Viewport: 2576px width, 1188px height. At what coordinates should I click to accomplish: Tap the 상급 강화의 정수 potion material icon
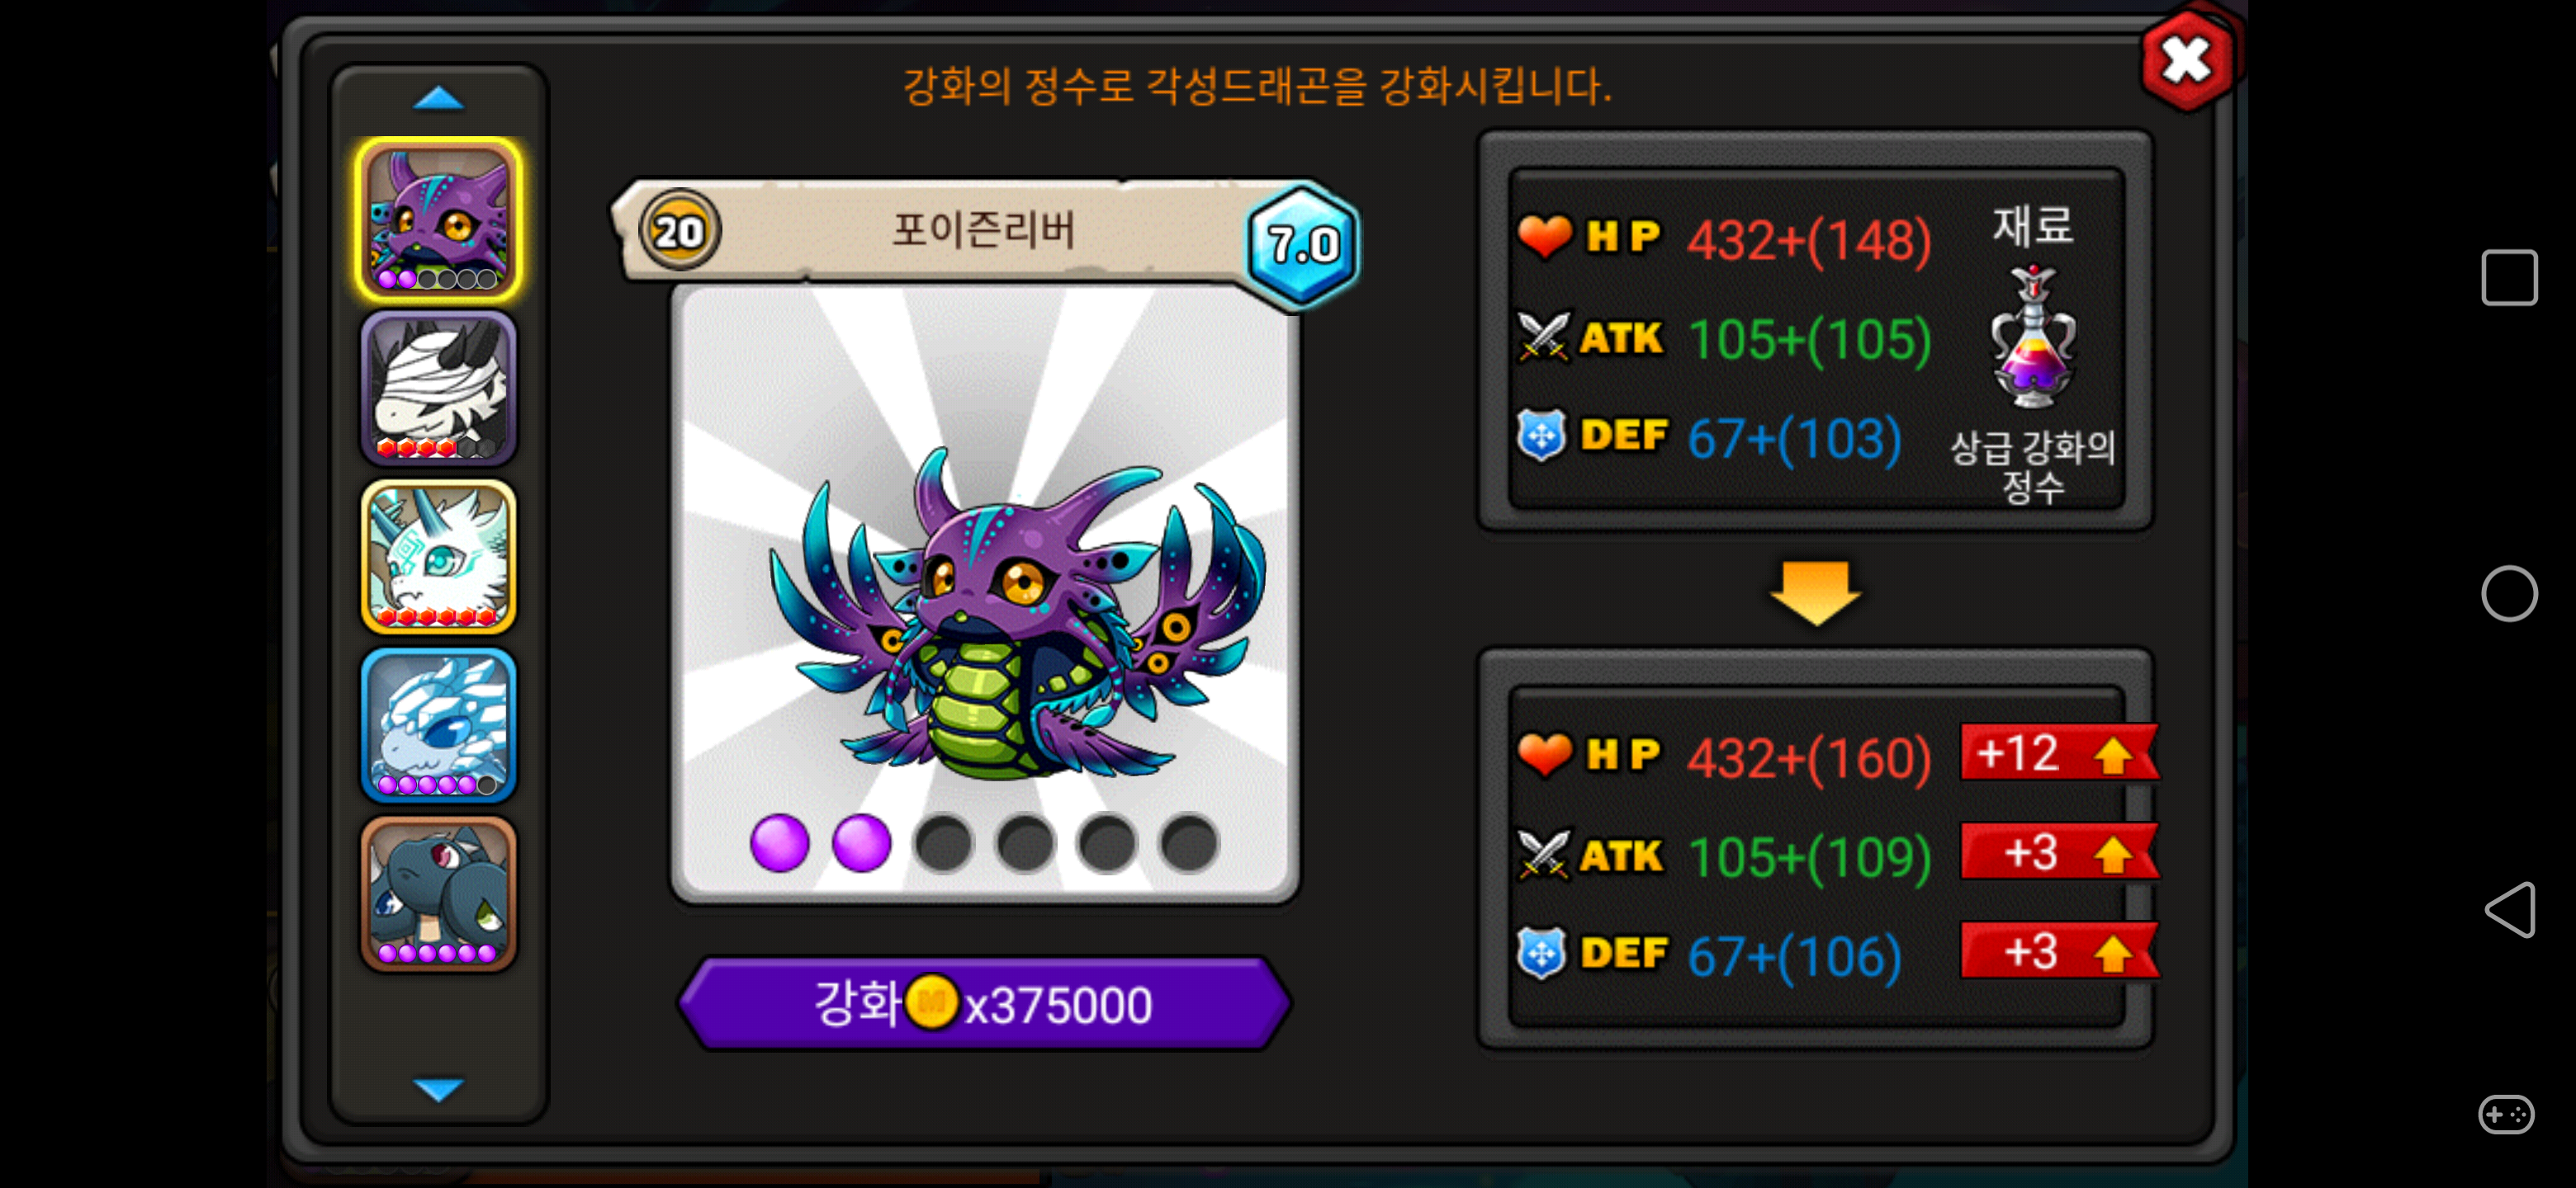[x=2033, y=337]
